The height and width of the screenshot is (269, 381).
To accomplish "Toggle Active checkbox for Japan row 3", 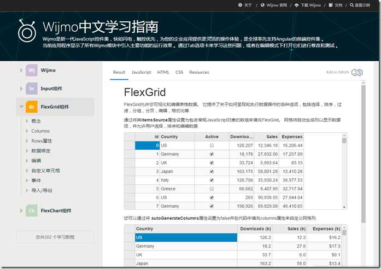I will coord(212,172).
